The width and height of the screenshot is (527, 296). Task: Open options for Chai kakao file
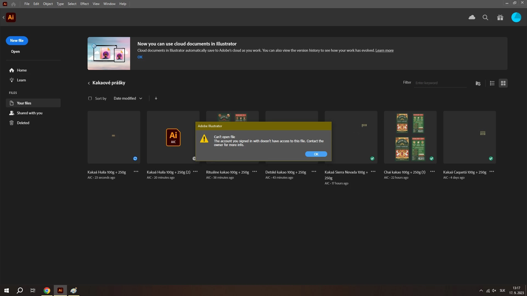(432, 172)
